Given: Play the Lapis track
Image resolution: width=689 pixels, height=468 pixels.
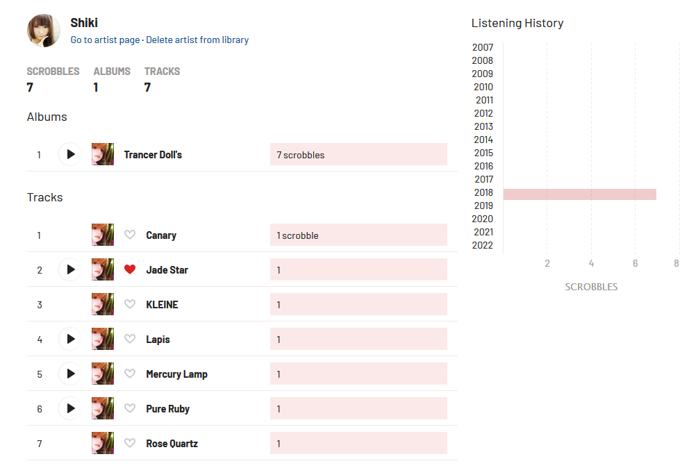Looking at the screenshot, I should [x=70, y=339].
